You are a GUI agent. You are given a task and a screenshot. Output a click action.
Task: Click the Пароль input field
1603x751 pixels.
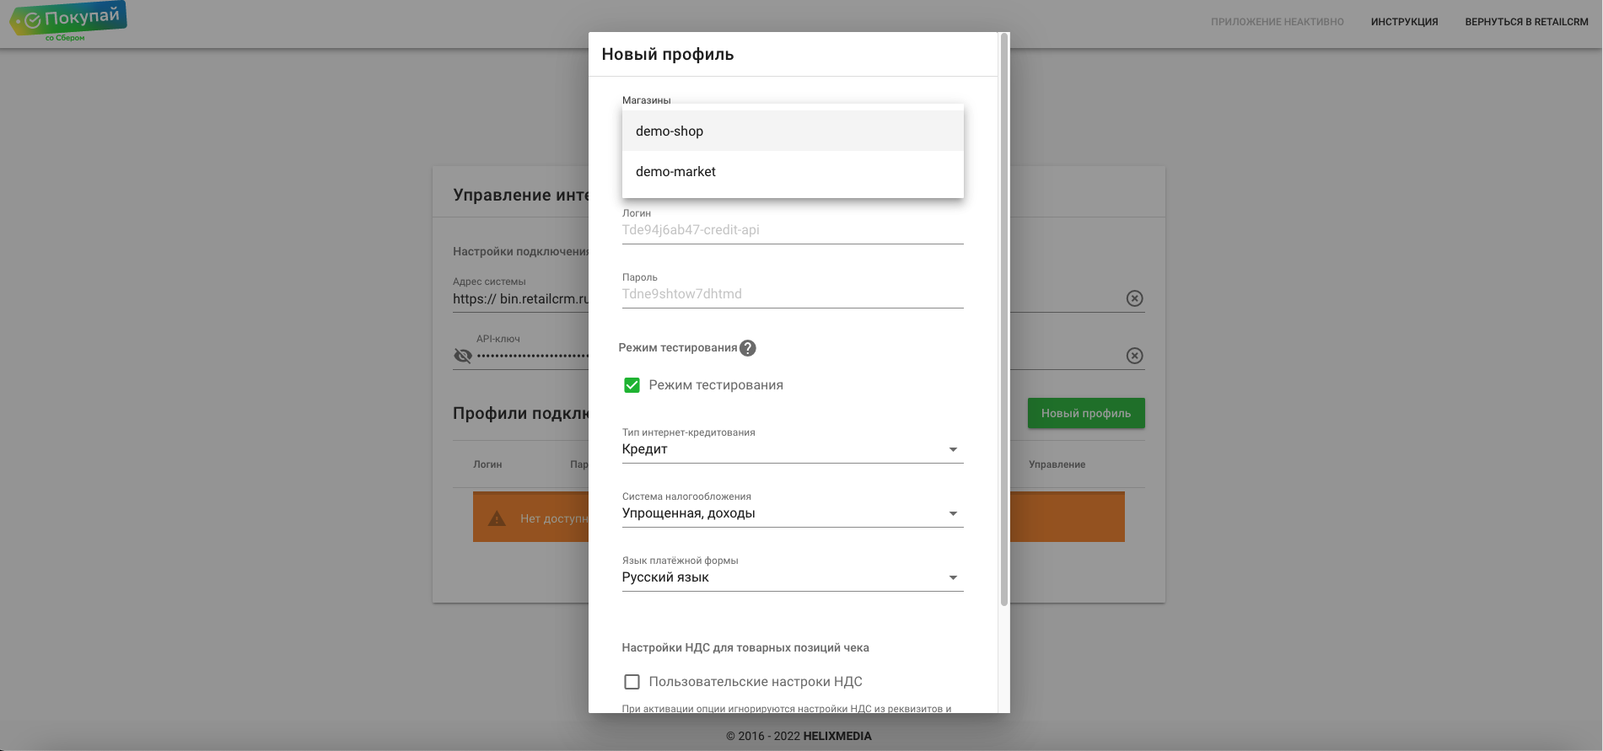(793, 294)
